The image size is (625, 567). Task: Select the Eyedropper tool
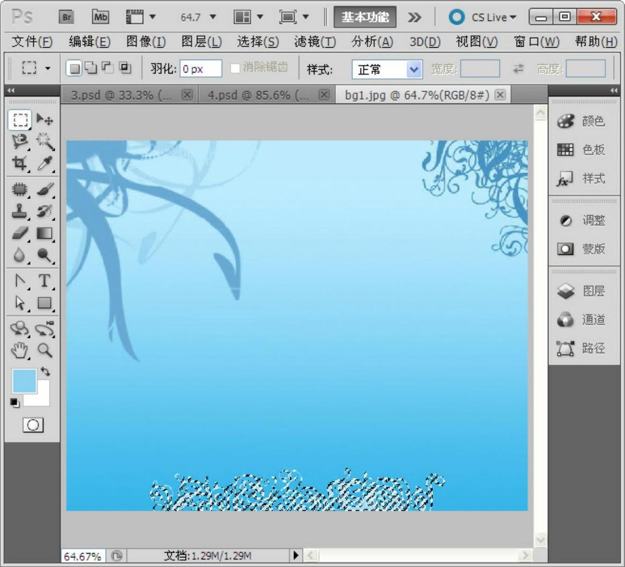45,163
